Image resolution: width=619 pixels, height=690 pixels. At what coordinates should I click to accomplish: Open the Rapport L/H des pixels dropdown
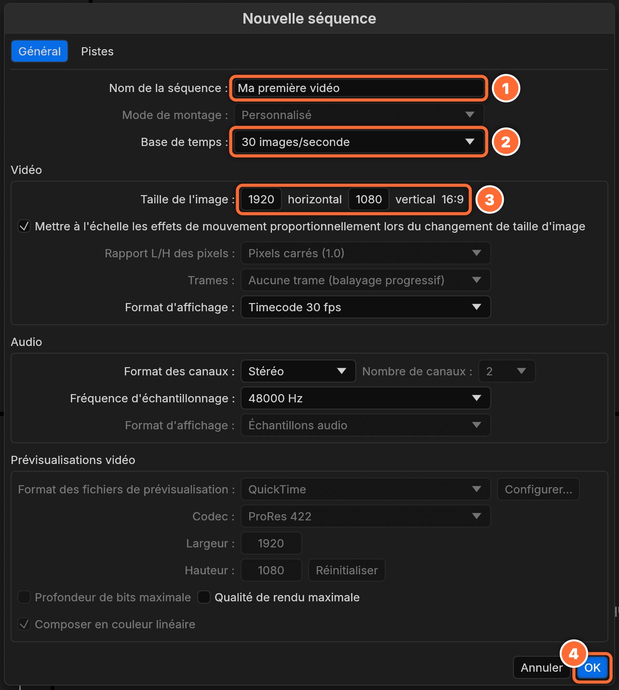(365, 253)
